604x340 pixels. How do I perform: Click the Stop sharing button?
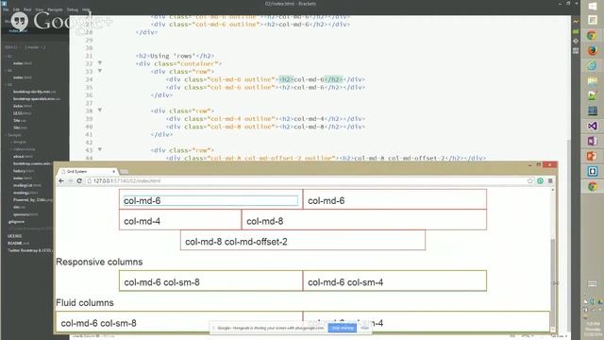coord(342,328)
